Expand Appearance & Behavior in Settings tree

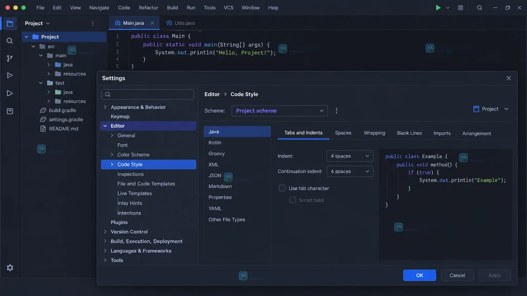(x=105, y=107)
